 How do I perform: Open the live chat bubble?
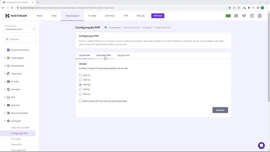click(x=261, y=145)
